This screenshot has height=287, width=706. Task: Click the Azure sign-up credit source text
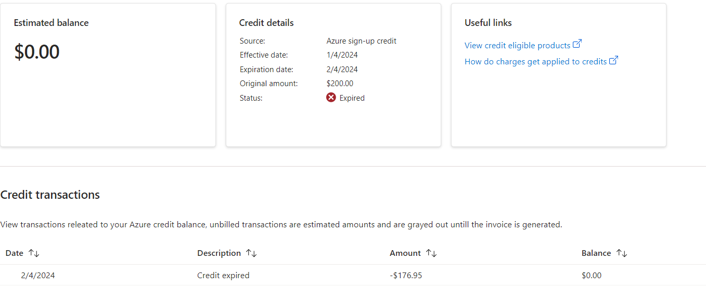[362, 41]
